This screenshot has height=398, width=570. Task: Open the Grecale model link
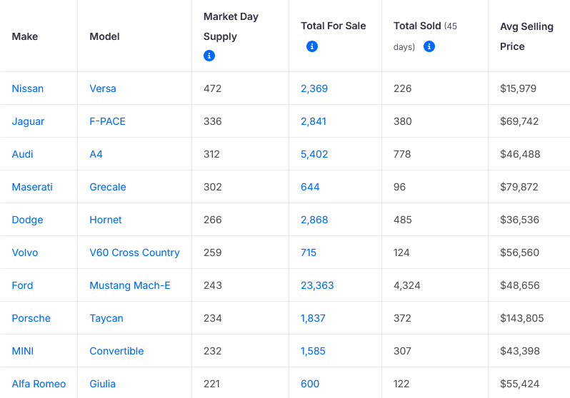[x=108, y=187]
